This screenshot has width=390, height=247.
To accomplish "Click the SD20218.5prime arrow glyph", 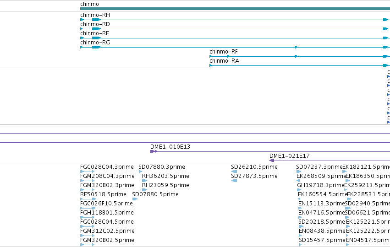I will pos(301,226).
